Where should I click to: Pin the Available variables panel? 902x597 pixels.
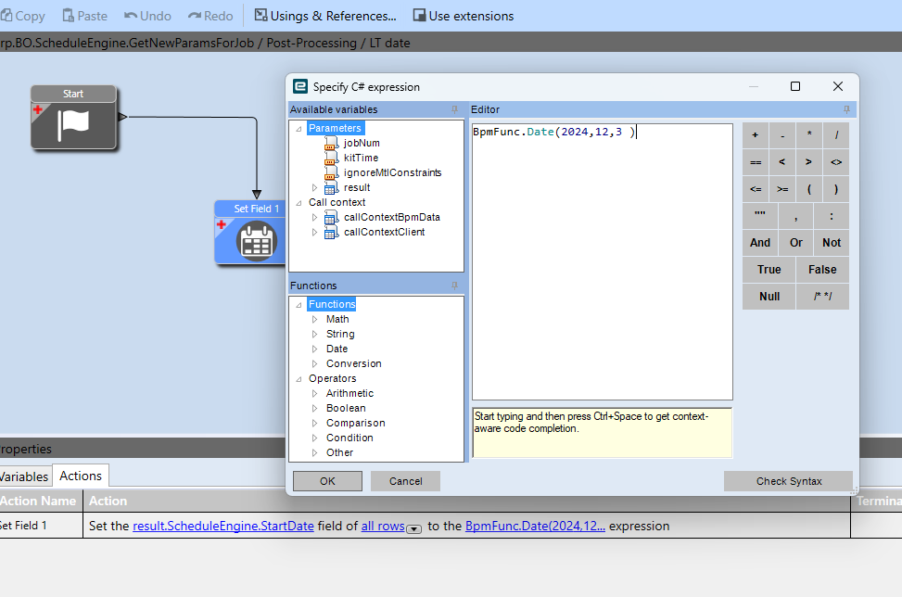click(x=454, y=109)
